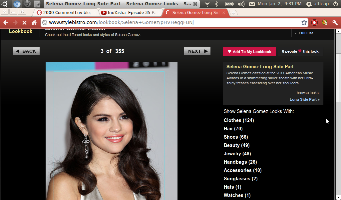
Task: Go to the browser home page
Action: tap(34, 22)
